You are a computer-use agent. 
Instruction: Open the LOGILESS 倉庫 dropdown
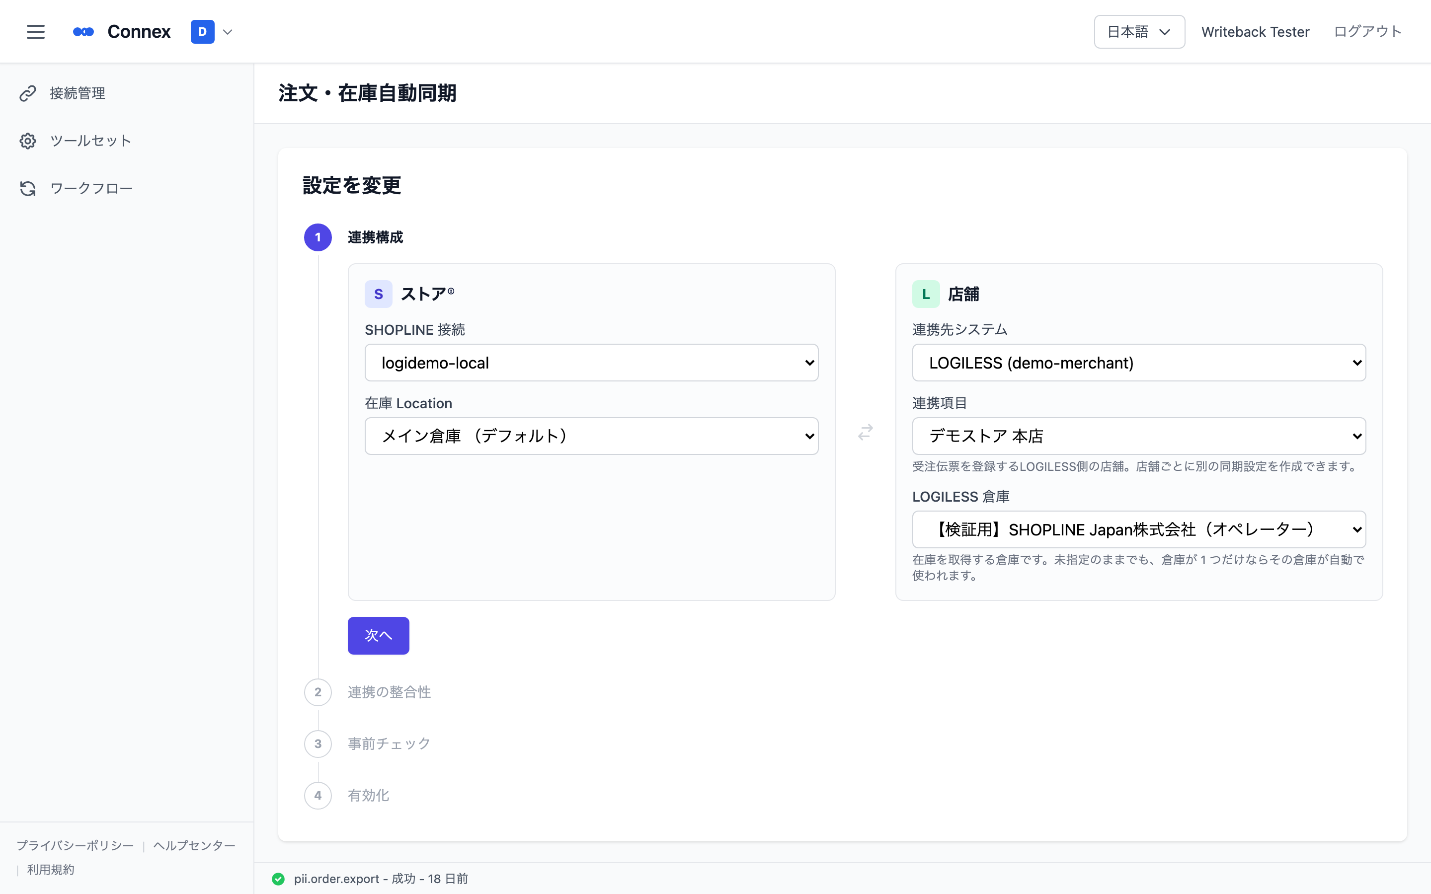click(1139, 530)
